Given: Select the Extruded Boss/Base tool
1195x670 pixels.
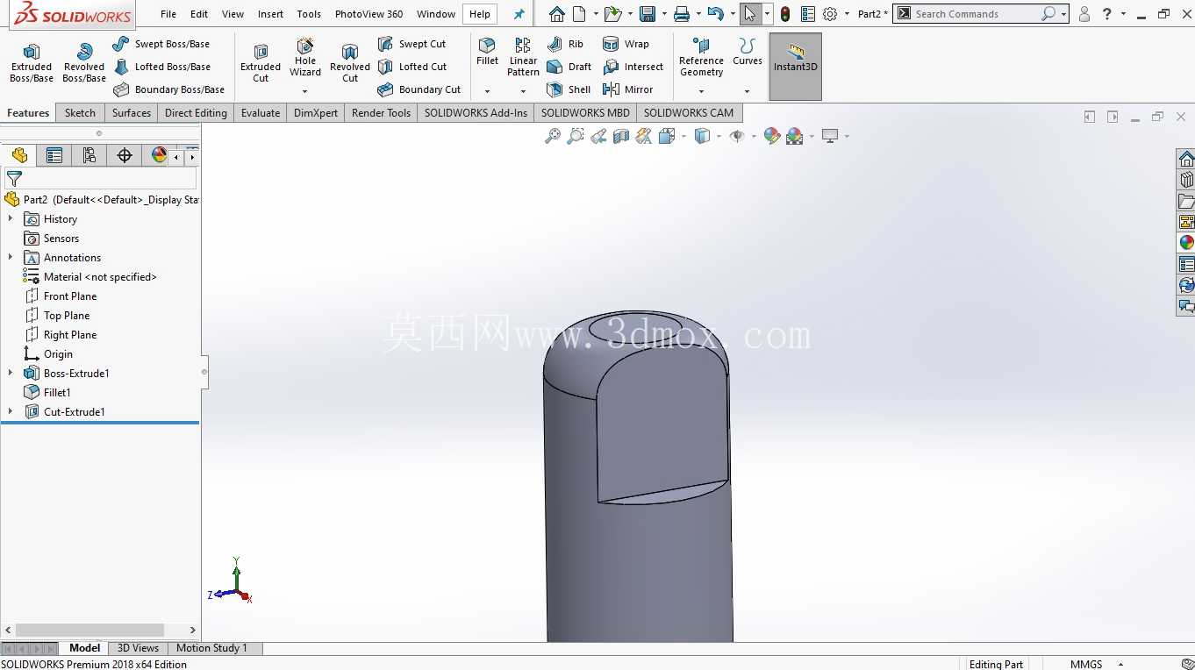Looking at the screenshot, I should click(32, 63).
